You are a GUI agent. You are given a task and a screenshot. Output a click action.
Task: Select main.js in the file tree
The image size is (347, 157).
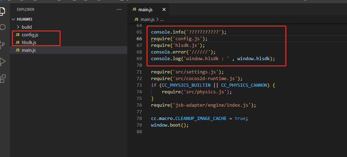click(x=69, y=50)
